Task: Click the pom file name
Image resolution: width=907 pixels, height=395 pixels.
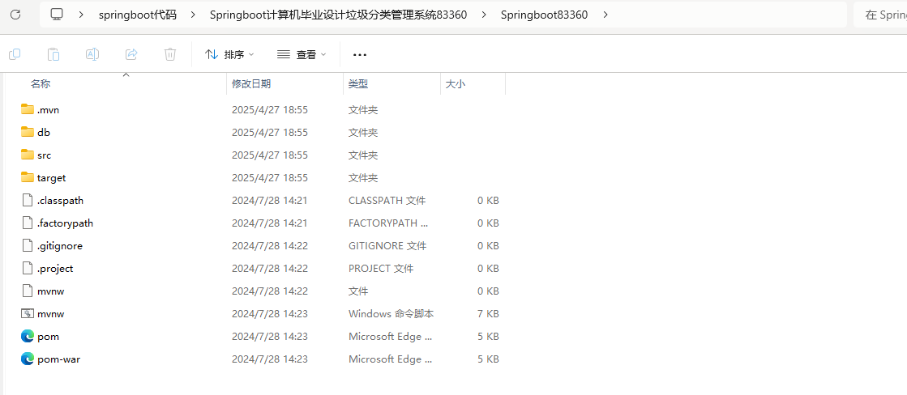Action: 48,337
